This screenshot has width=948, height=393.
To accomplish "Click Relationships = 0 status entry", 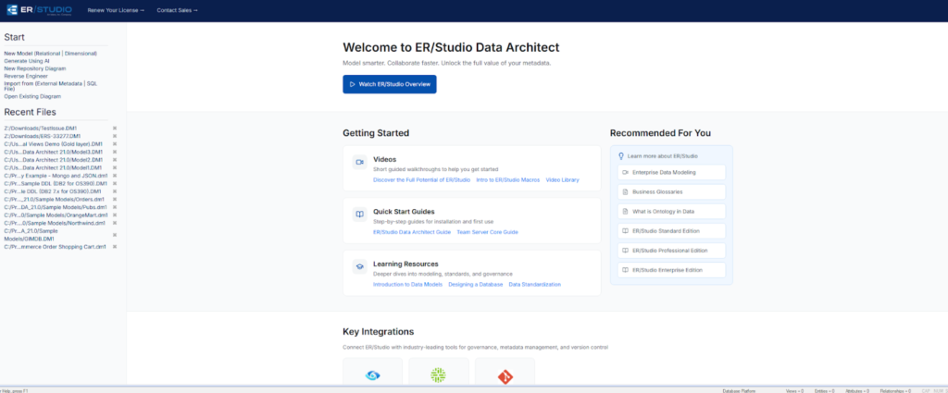I will [895, 390].
